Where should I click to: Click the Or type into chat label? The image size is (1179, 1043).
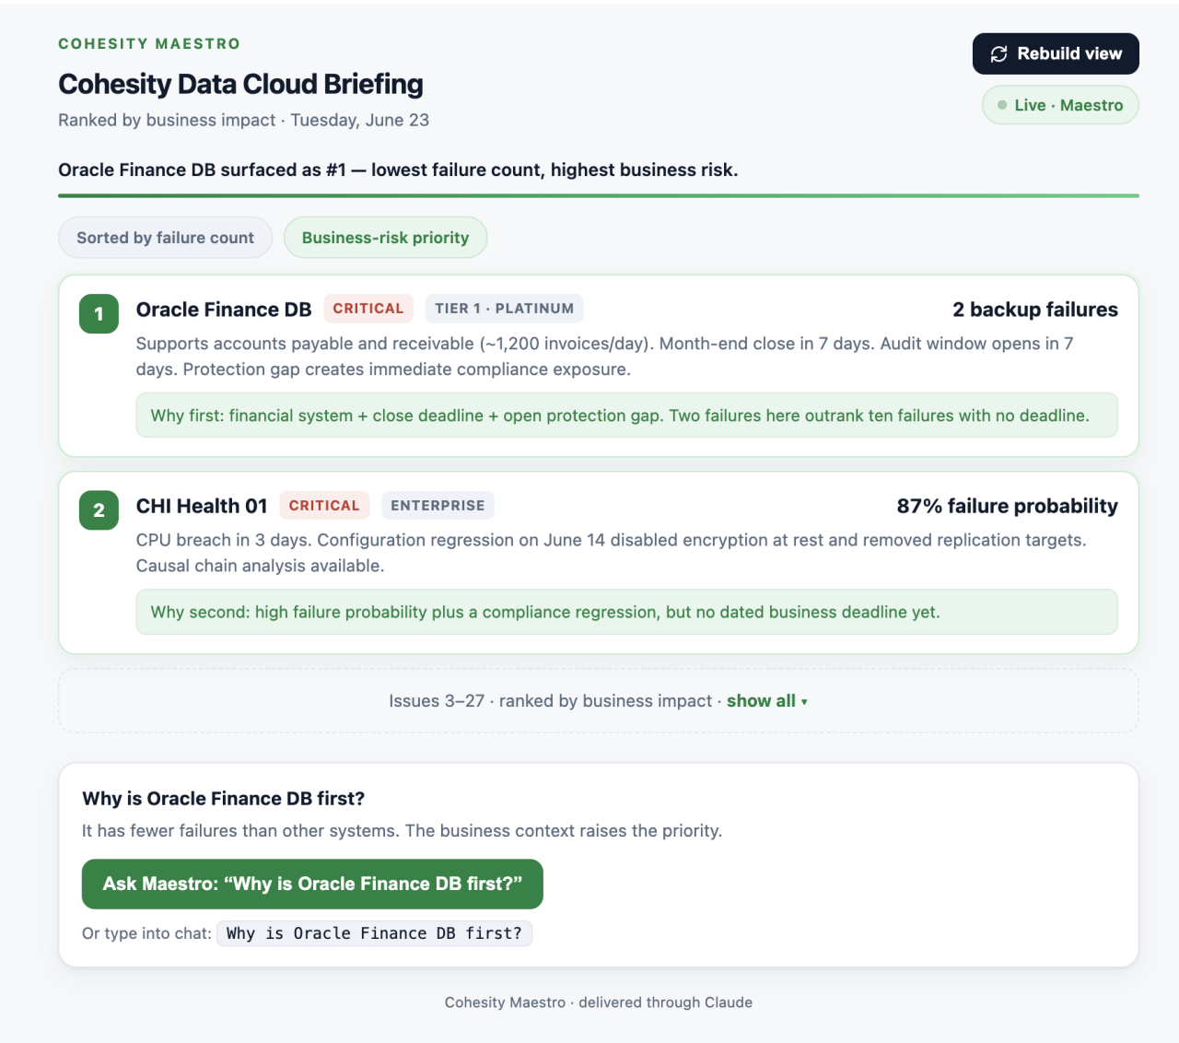point(146,933)
